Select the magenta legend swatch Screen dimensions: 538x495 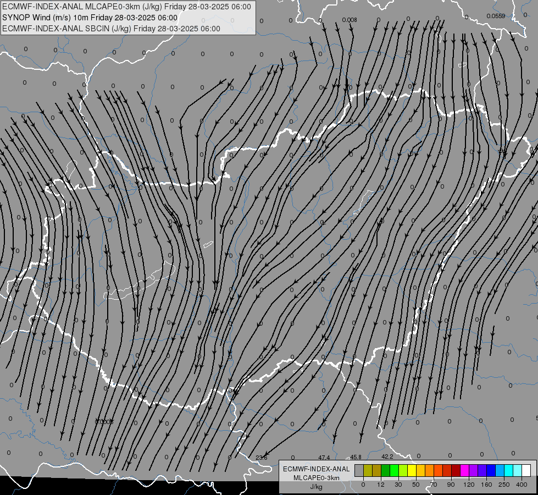click(464, 470)
